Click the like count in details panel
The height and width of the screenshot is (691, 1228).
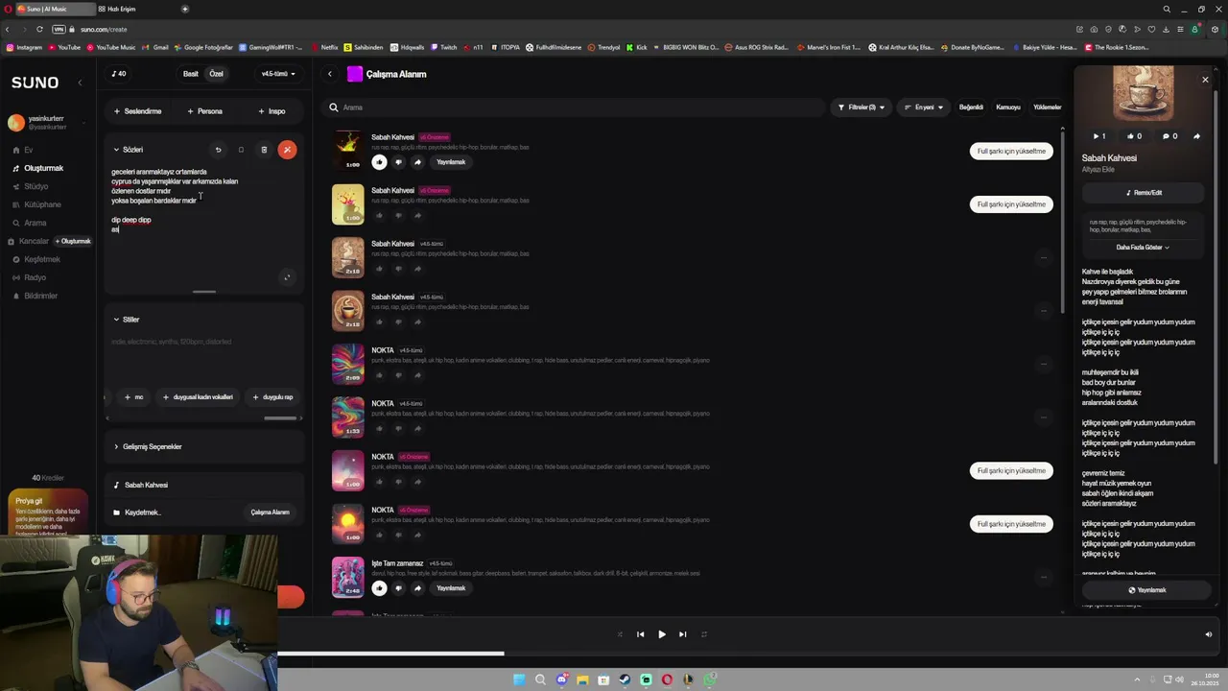(1133, 136)
